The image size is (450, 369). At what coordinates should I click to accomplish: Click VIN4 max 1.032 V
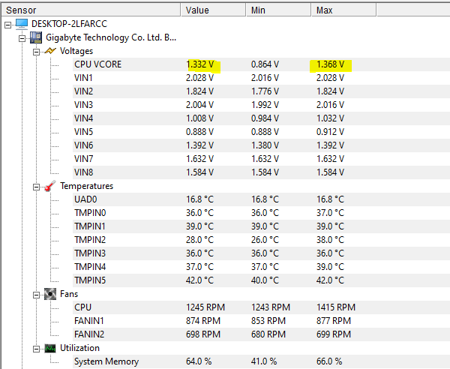pos(330,118)
